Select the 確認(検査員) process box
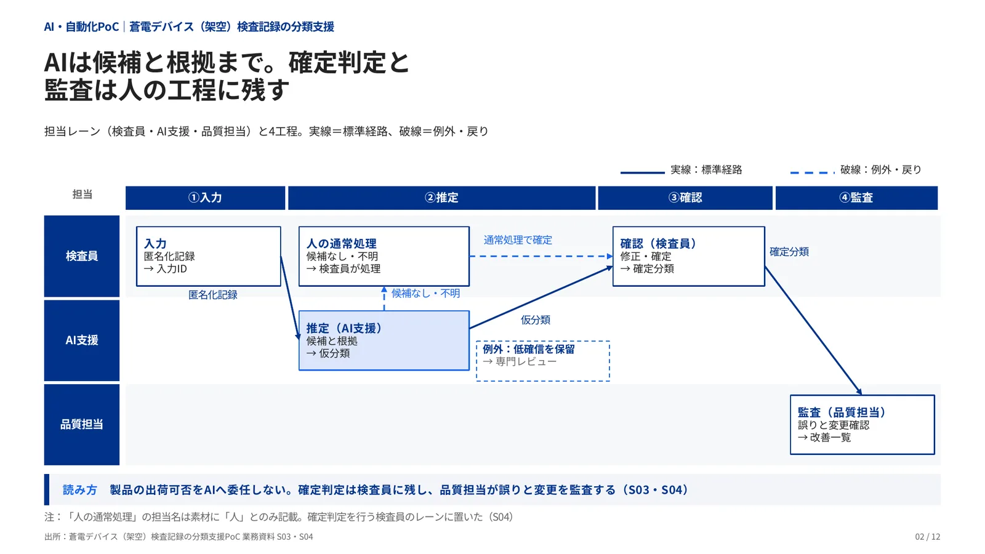Viewport: 985px width, 554px height. click(689, 256)
